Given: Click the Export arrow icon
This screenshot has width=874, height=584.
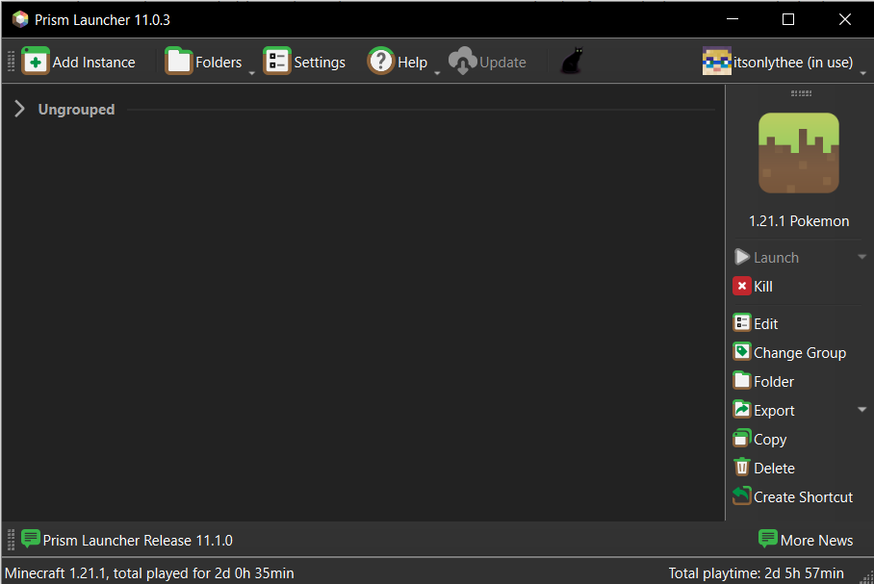Looking at the screenshot, I should (x=742, y=410).
